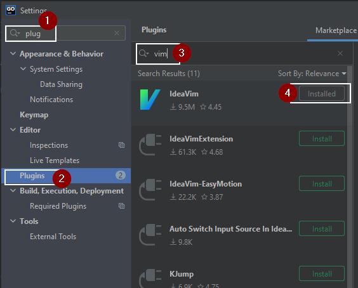Select the IdeaVim plugin entry
358x288 pixels.
click(240, 103)
